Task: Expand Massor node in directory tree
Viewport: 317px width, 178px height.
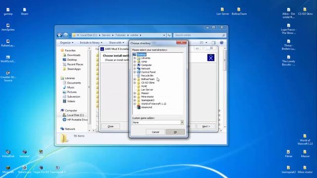Action: click(x=135, y=93)
